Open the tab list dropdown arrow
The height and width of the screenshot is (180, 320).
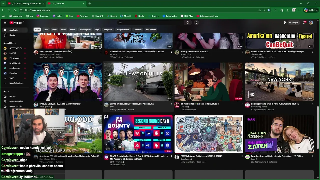[3, 3]
